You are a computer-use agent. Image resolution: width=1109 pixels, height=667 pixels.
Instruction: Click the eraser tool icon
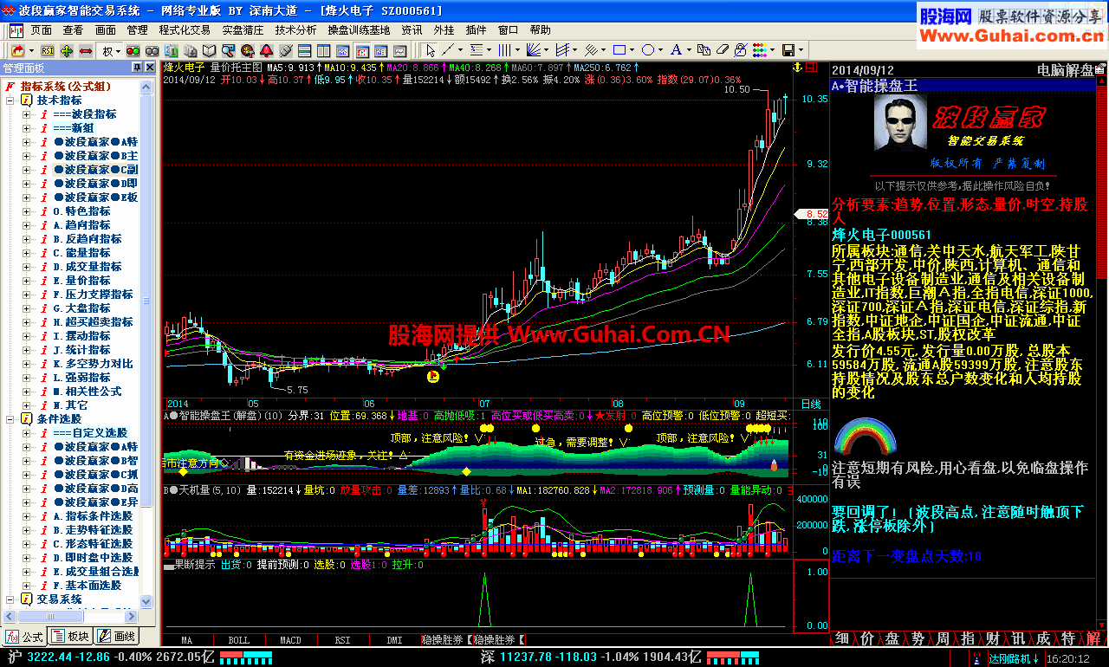(x=723, y=50)
